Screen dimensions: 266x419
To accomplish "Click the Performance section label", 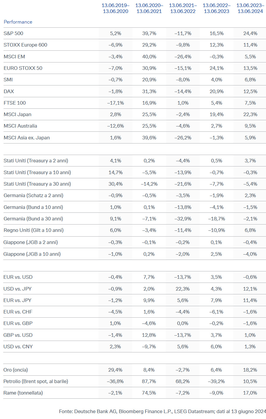I will (x=18, y=22).
